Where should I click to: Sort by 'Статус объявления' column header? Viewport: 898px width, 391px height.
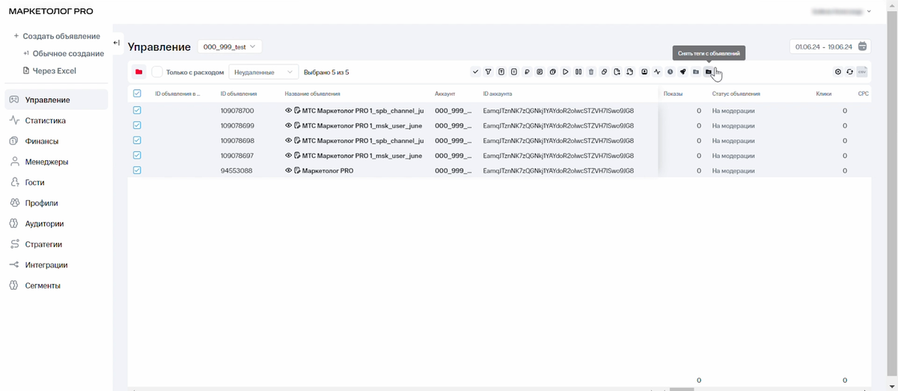pos(736,94)
